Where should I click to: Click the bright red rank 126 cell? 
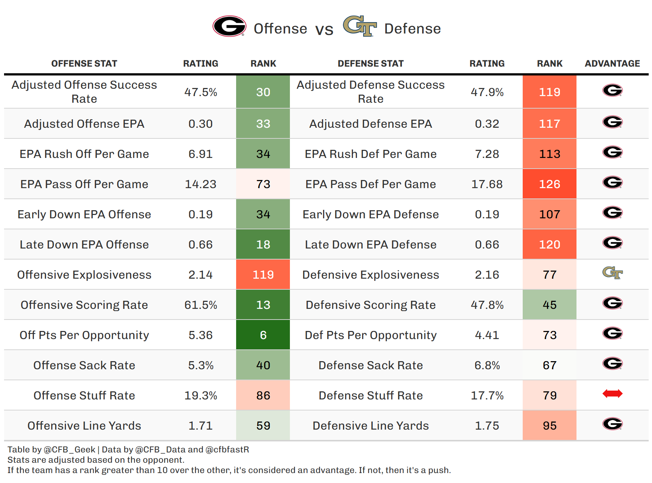(x=549, y=184)
